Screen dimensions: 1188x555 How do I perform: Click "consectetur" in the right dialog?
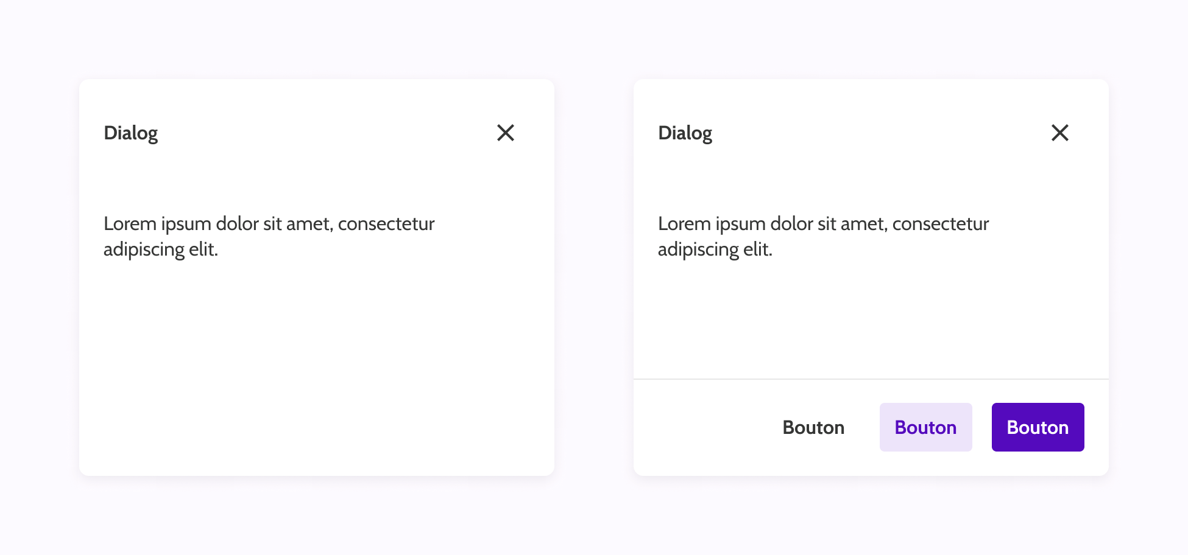(x=941, y=224)
